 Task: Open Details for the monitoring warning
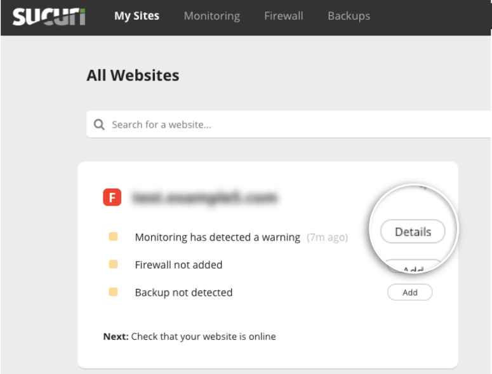pyautogui.click(x=413, y=232)
